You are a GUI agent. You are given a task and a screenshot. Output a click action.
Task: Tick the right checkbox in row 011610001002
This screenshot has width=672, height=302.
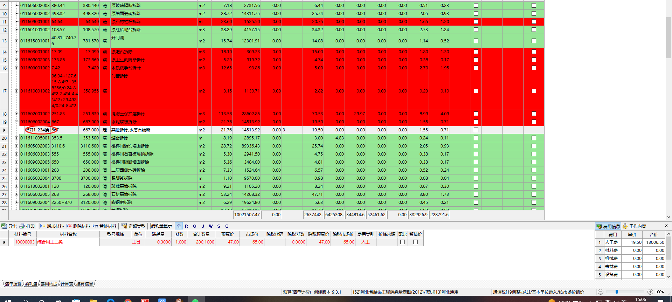(x=534, y=91)
